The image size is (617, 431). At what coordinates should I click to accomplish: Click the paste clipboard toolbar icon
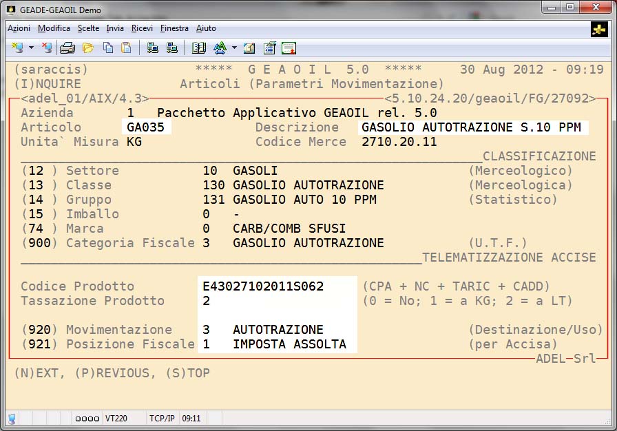coord(126,48)
